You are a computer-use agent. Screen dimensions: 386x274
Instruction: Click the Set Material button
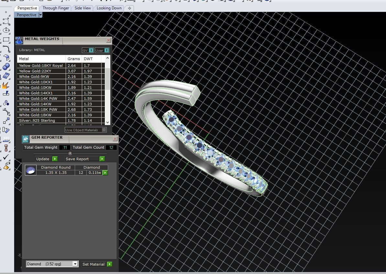click(x=94, y=264)
